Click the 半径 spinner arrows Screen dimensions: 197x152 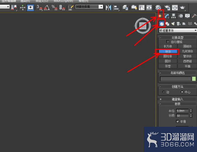pos(191,111)
